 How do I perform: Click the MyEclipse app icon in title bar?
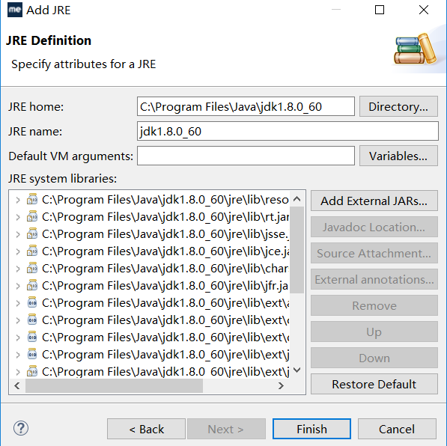pos(15,10)
